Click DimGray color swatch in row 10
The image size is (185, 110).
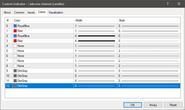[x=15, y=76]
